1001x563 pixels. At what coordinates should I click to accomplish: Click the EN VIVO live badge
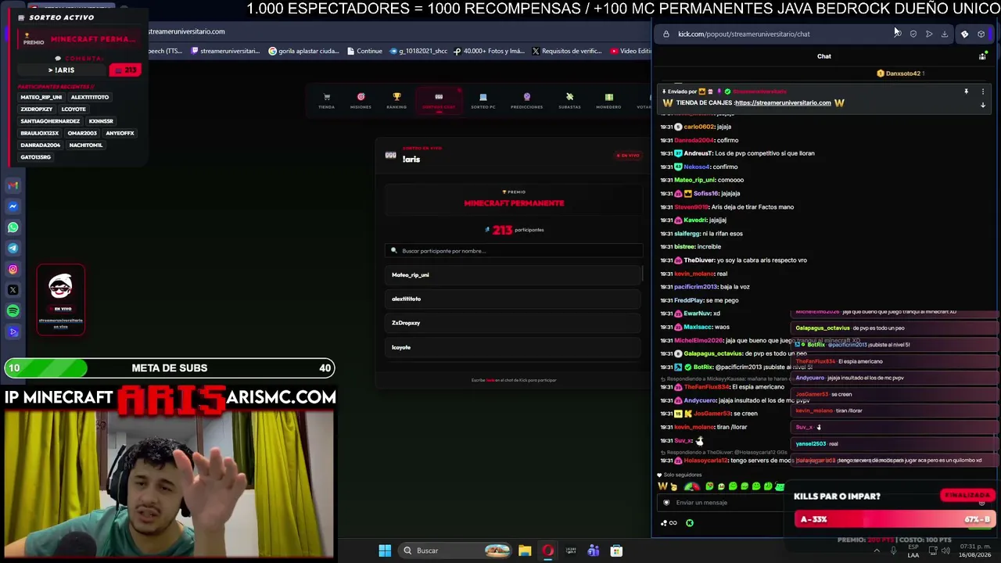pos(628,156)
